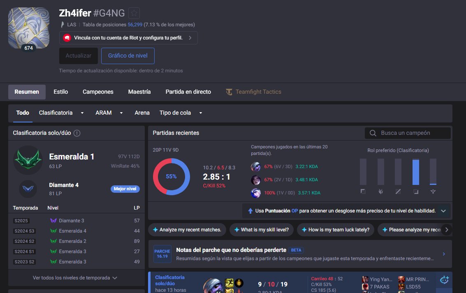Click the S2024 S3 Esmeralda 4 tier icon
466x293 pixels.
(x=53, y=231)
